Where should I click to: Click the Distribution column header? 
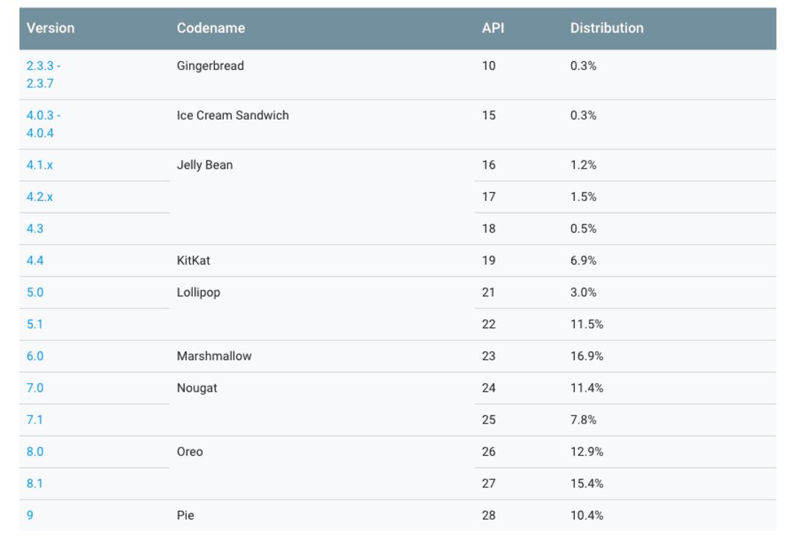click(607, 29)
